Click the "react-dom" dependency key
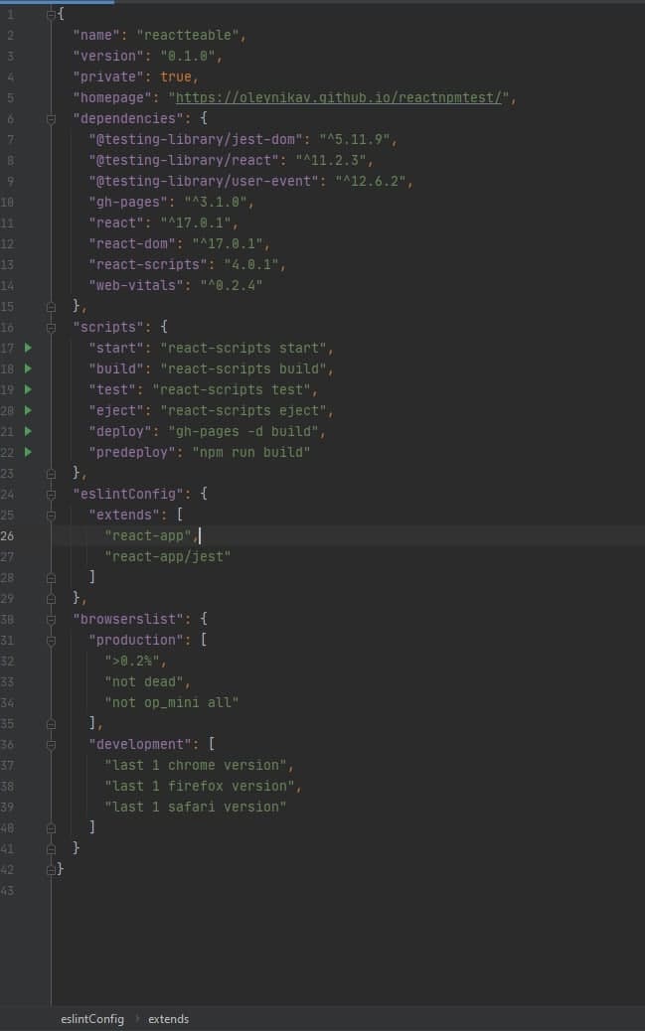 point(132,244)
